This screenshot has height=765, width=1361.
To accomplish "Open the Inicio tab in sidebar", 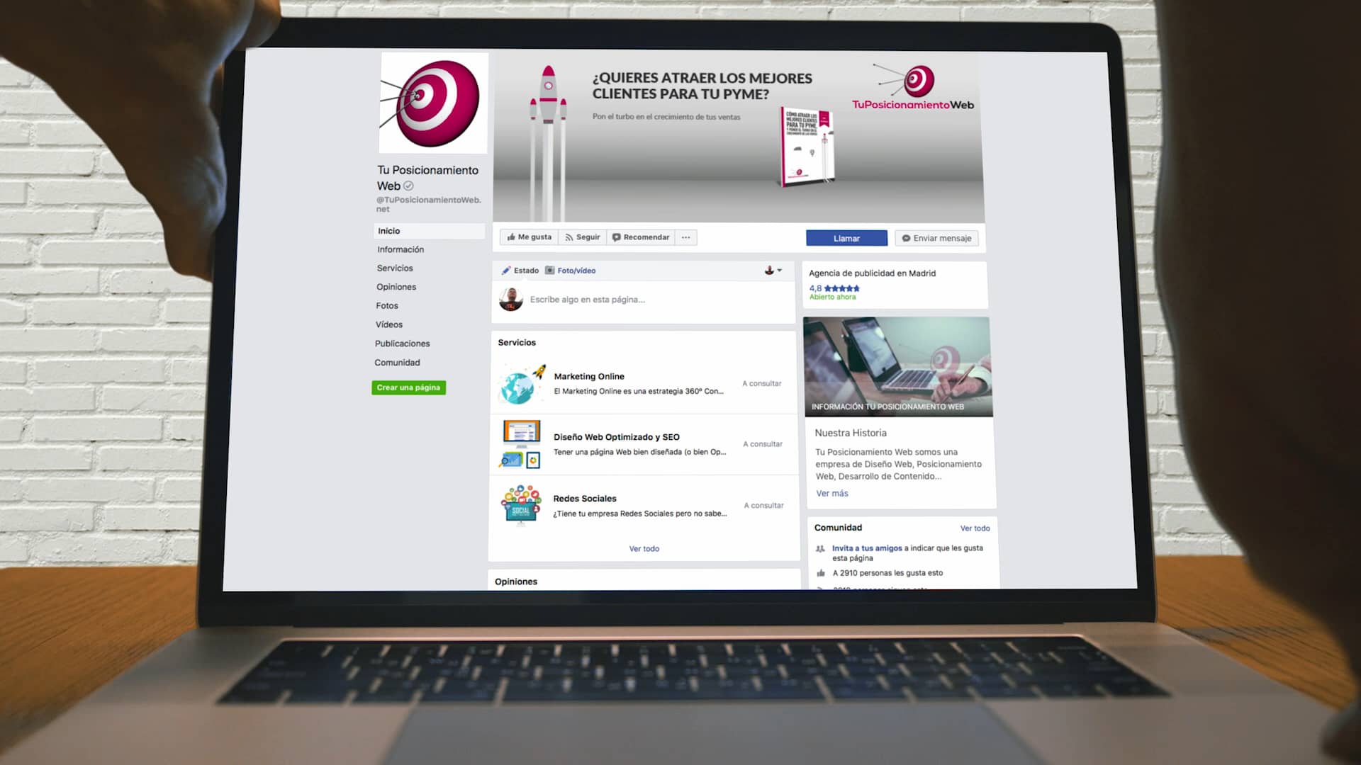I will [429, 231].
